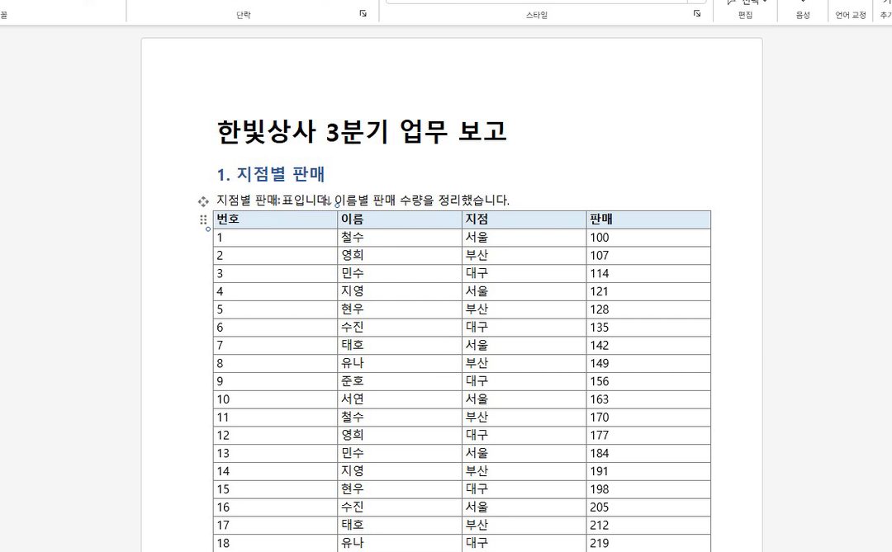The image size is (892, 552).
Task: Click the 판매 value 177
Action: [648, 436]
